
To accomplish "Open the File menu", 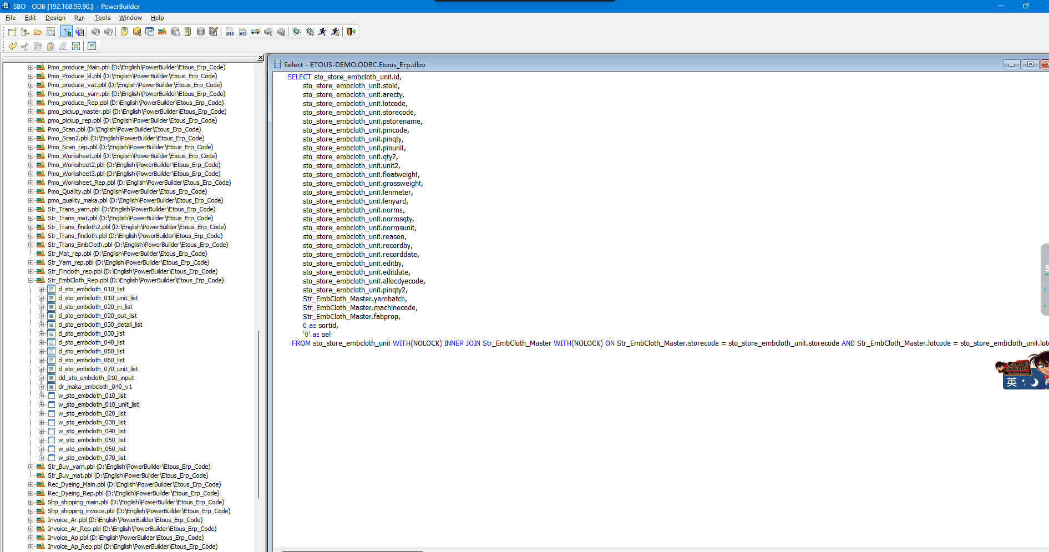I will click(11, 18).
